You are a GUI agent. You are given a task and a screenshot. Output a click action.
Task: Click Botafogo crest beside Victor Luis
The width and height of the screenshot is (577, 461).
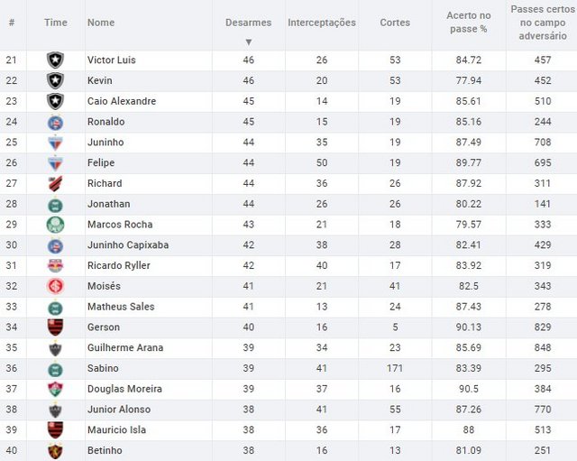[55, 60]
